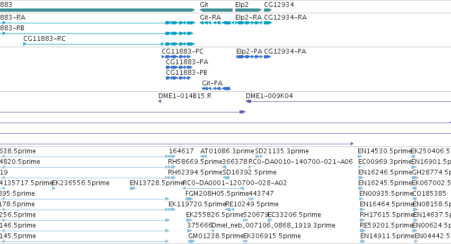451x244 pixels.
Task: Select GM01238.5prime EST label
Action: pos(216,236)
